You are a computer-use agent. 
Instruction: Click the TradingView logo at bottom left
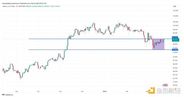click(8, 95)
